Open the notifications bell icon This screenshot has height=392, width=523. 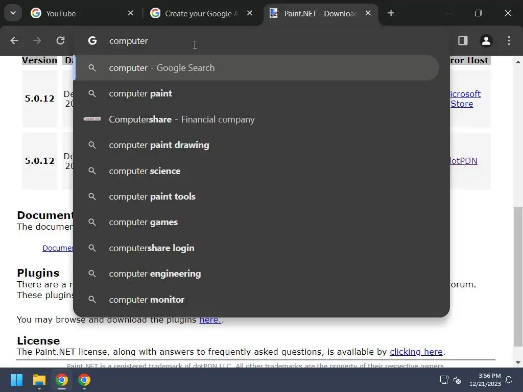[509, 380]
